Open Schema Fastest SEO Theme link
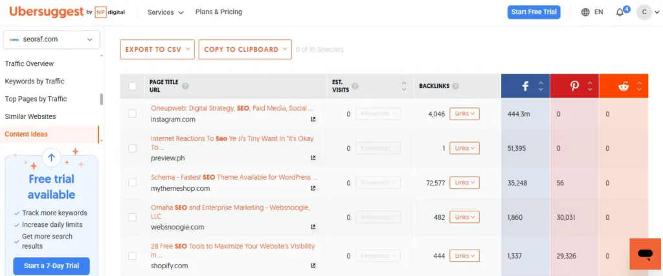The height and width of the screenshot is (276, 663). click(234, 177)
